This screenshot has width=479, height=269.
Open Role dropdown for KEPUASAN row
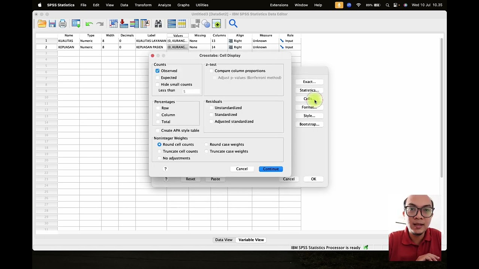(290, 47)
